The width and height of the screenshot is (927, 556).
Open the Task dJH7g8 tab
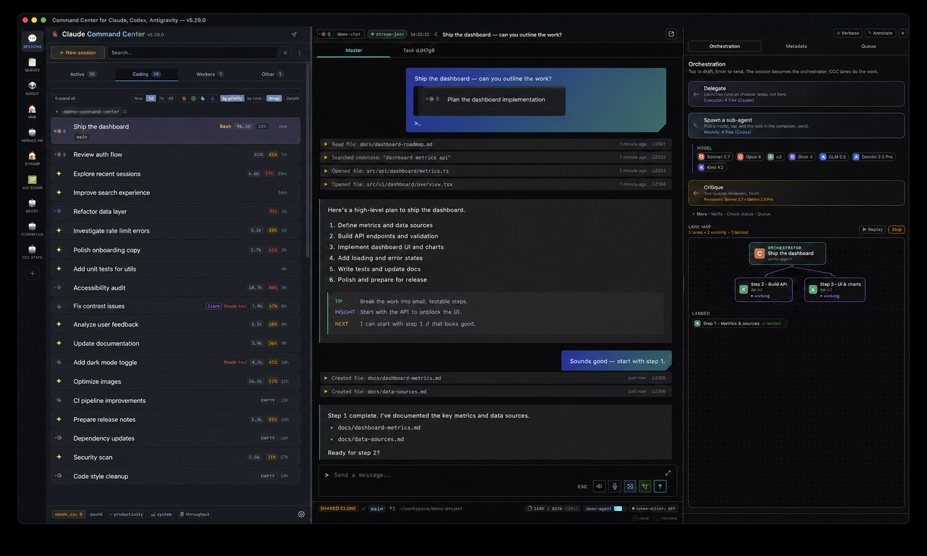click(419, 50)
